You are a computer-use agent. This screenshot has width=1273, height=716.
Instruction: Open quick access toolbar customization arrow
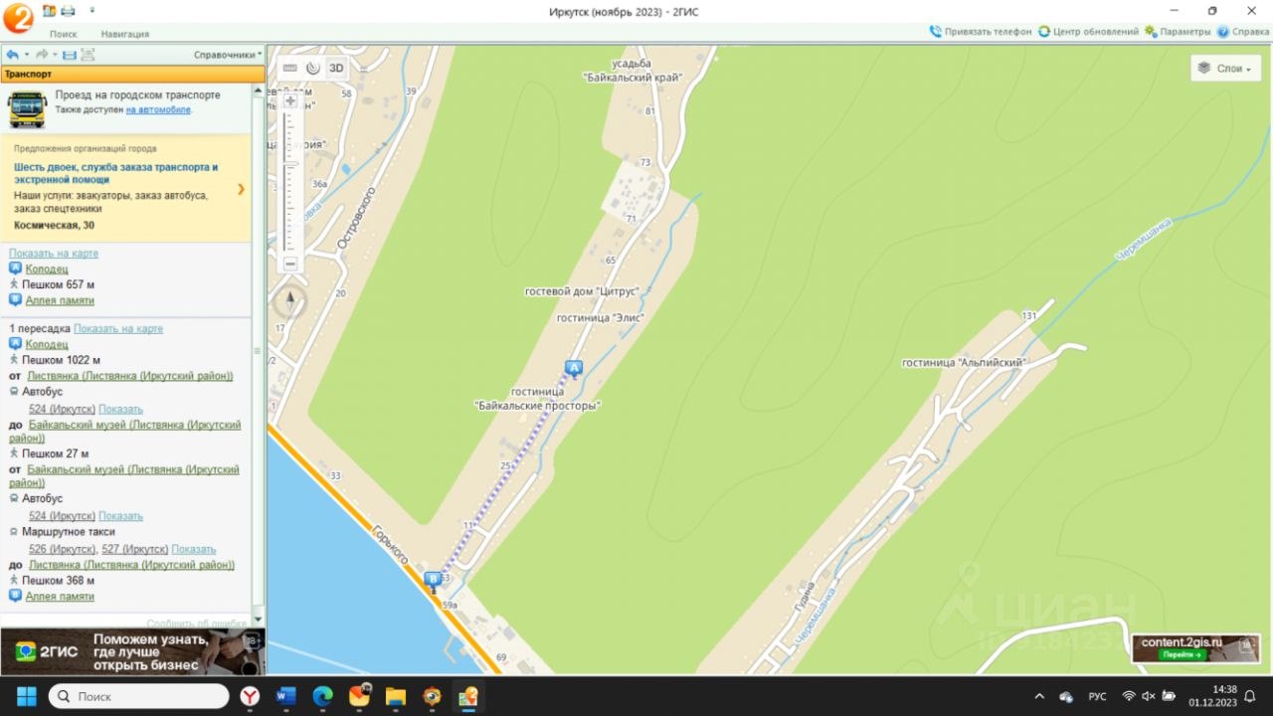pos(92,10)
